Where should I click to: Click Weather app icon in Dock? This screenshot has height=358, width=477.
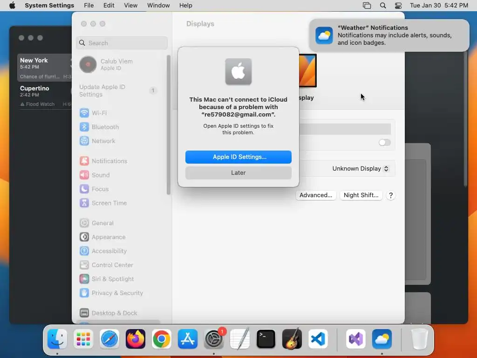382,339
